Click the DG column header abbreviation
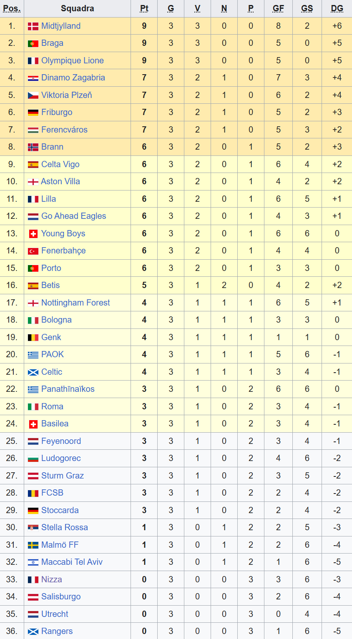This screenshot has width=352, height=639. (337, 8)
